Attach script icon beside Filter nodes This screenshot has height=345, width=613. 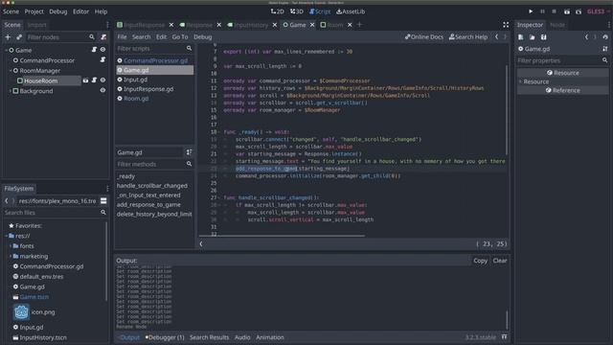pos(103,37)
